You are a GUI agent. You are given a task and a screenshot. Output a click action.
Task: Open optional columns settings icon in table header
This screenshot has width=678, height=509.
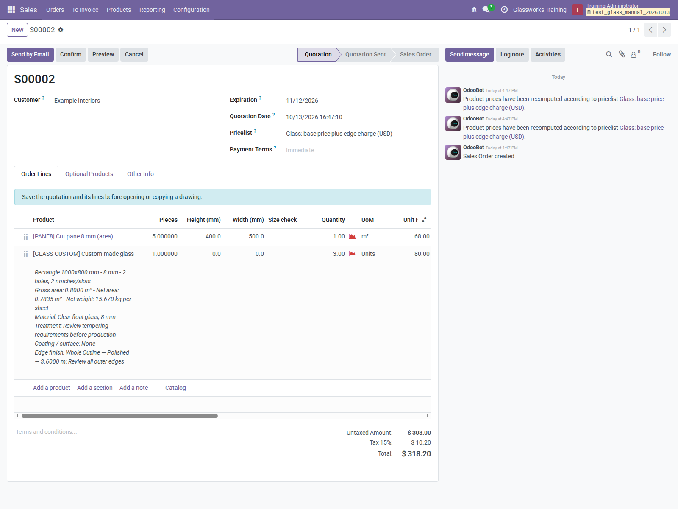point(424,220)
